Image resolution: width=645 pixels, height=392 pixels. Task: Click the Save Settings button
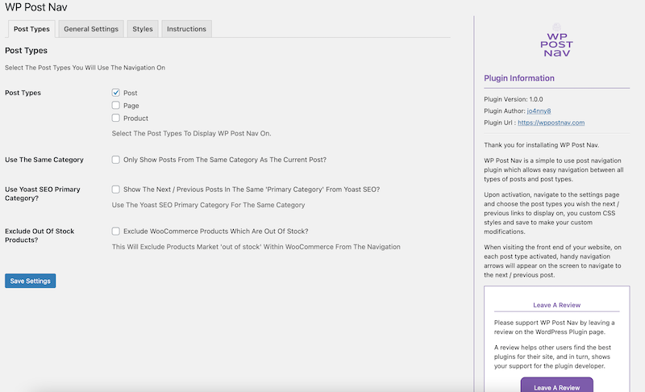point(31,281)
